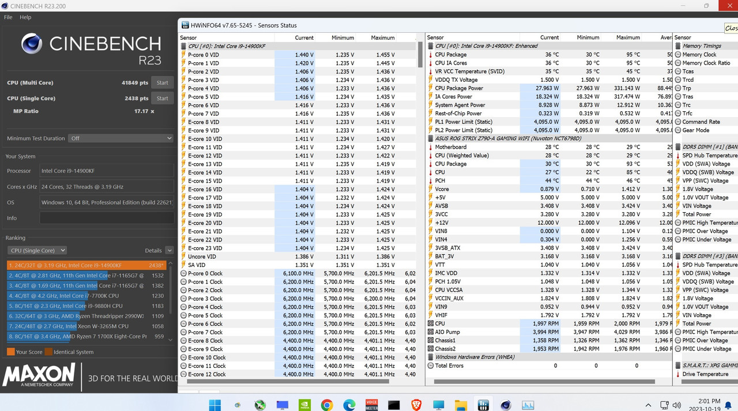Click the icon beside Total Errors
This screenshot has width=738, height=411.
(x=431, y=365)
